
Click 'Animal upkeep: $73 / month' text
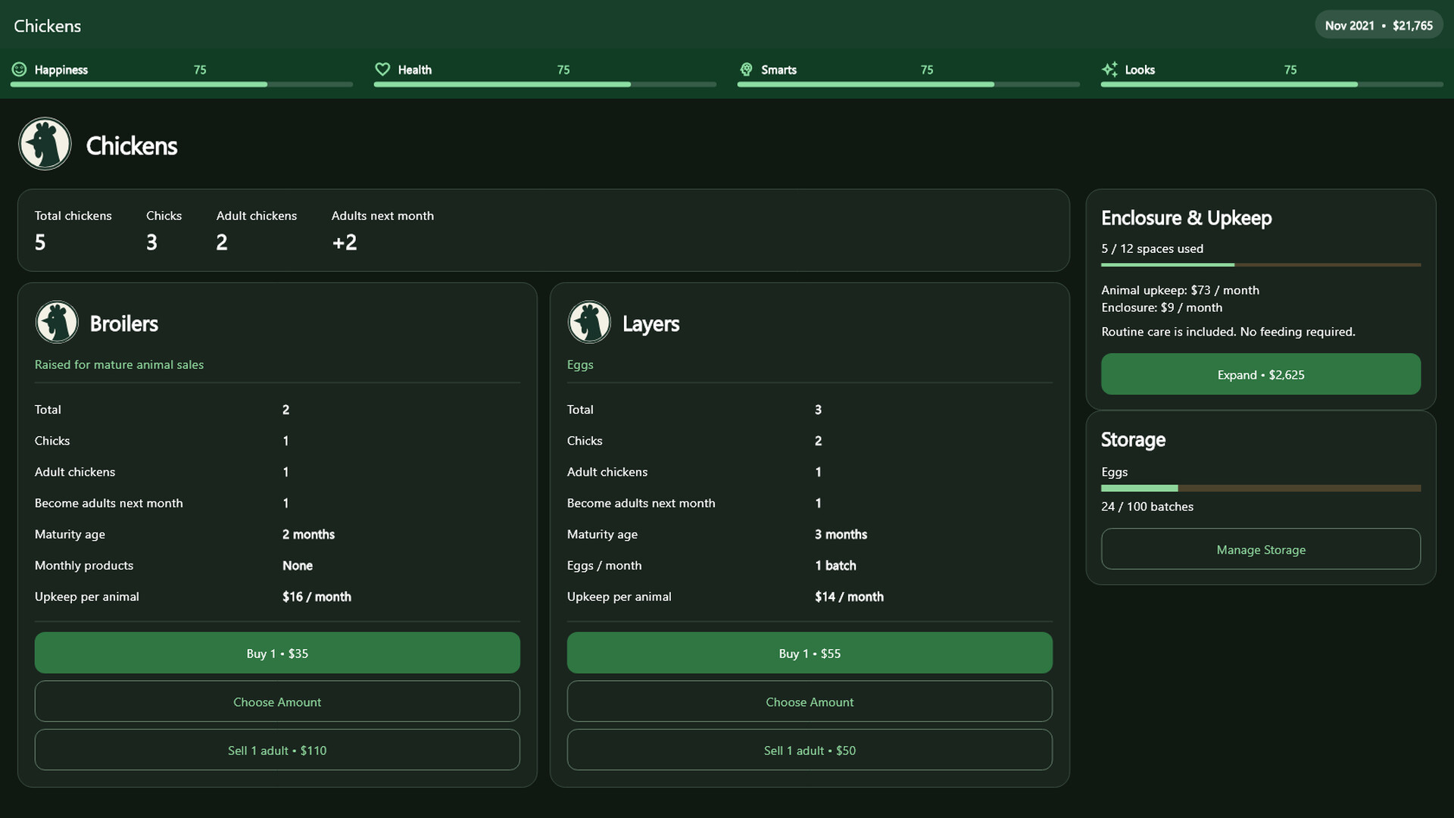point(1180,290)
